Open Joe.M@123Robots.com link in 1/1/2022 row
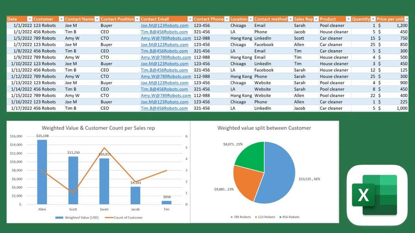 click(165, 26)
